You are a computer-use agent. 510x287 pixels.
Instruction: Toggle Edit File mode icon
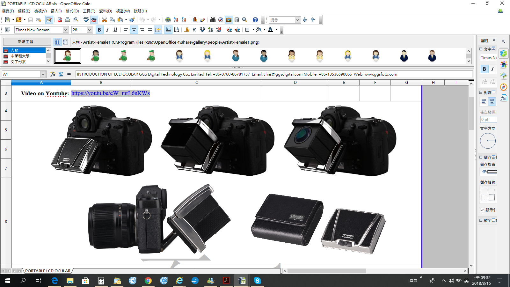[x=49, y=20]
